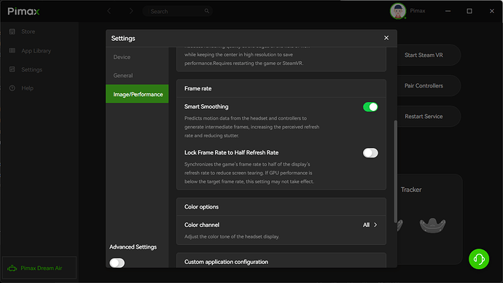503x283 pixels.
Task: Click the Pimax Dream Air headset icon
Action: point(12,268)
